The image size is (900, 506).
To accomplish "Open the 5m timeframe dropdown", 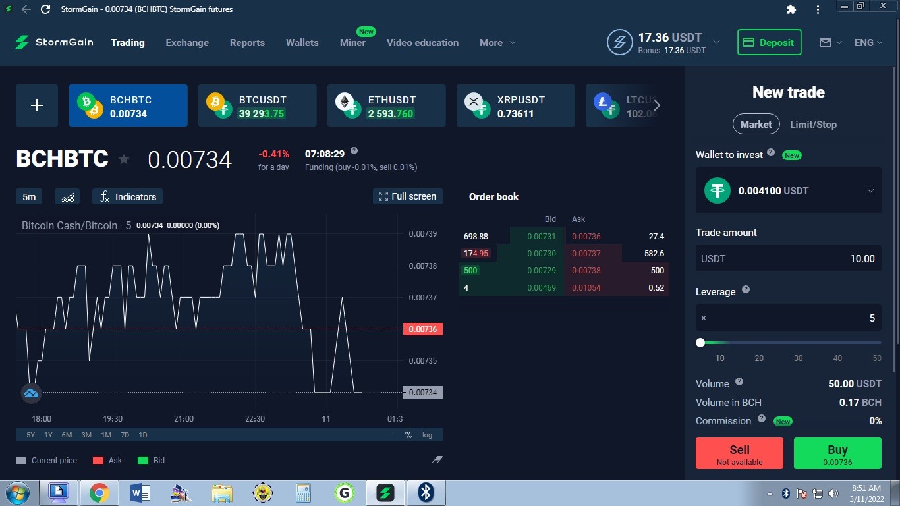I will coord(29,196).
